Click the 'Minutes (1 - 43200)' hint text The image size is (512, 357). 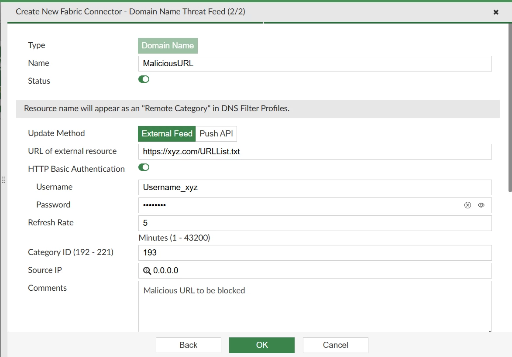point(174,238)
